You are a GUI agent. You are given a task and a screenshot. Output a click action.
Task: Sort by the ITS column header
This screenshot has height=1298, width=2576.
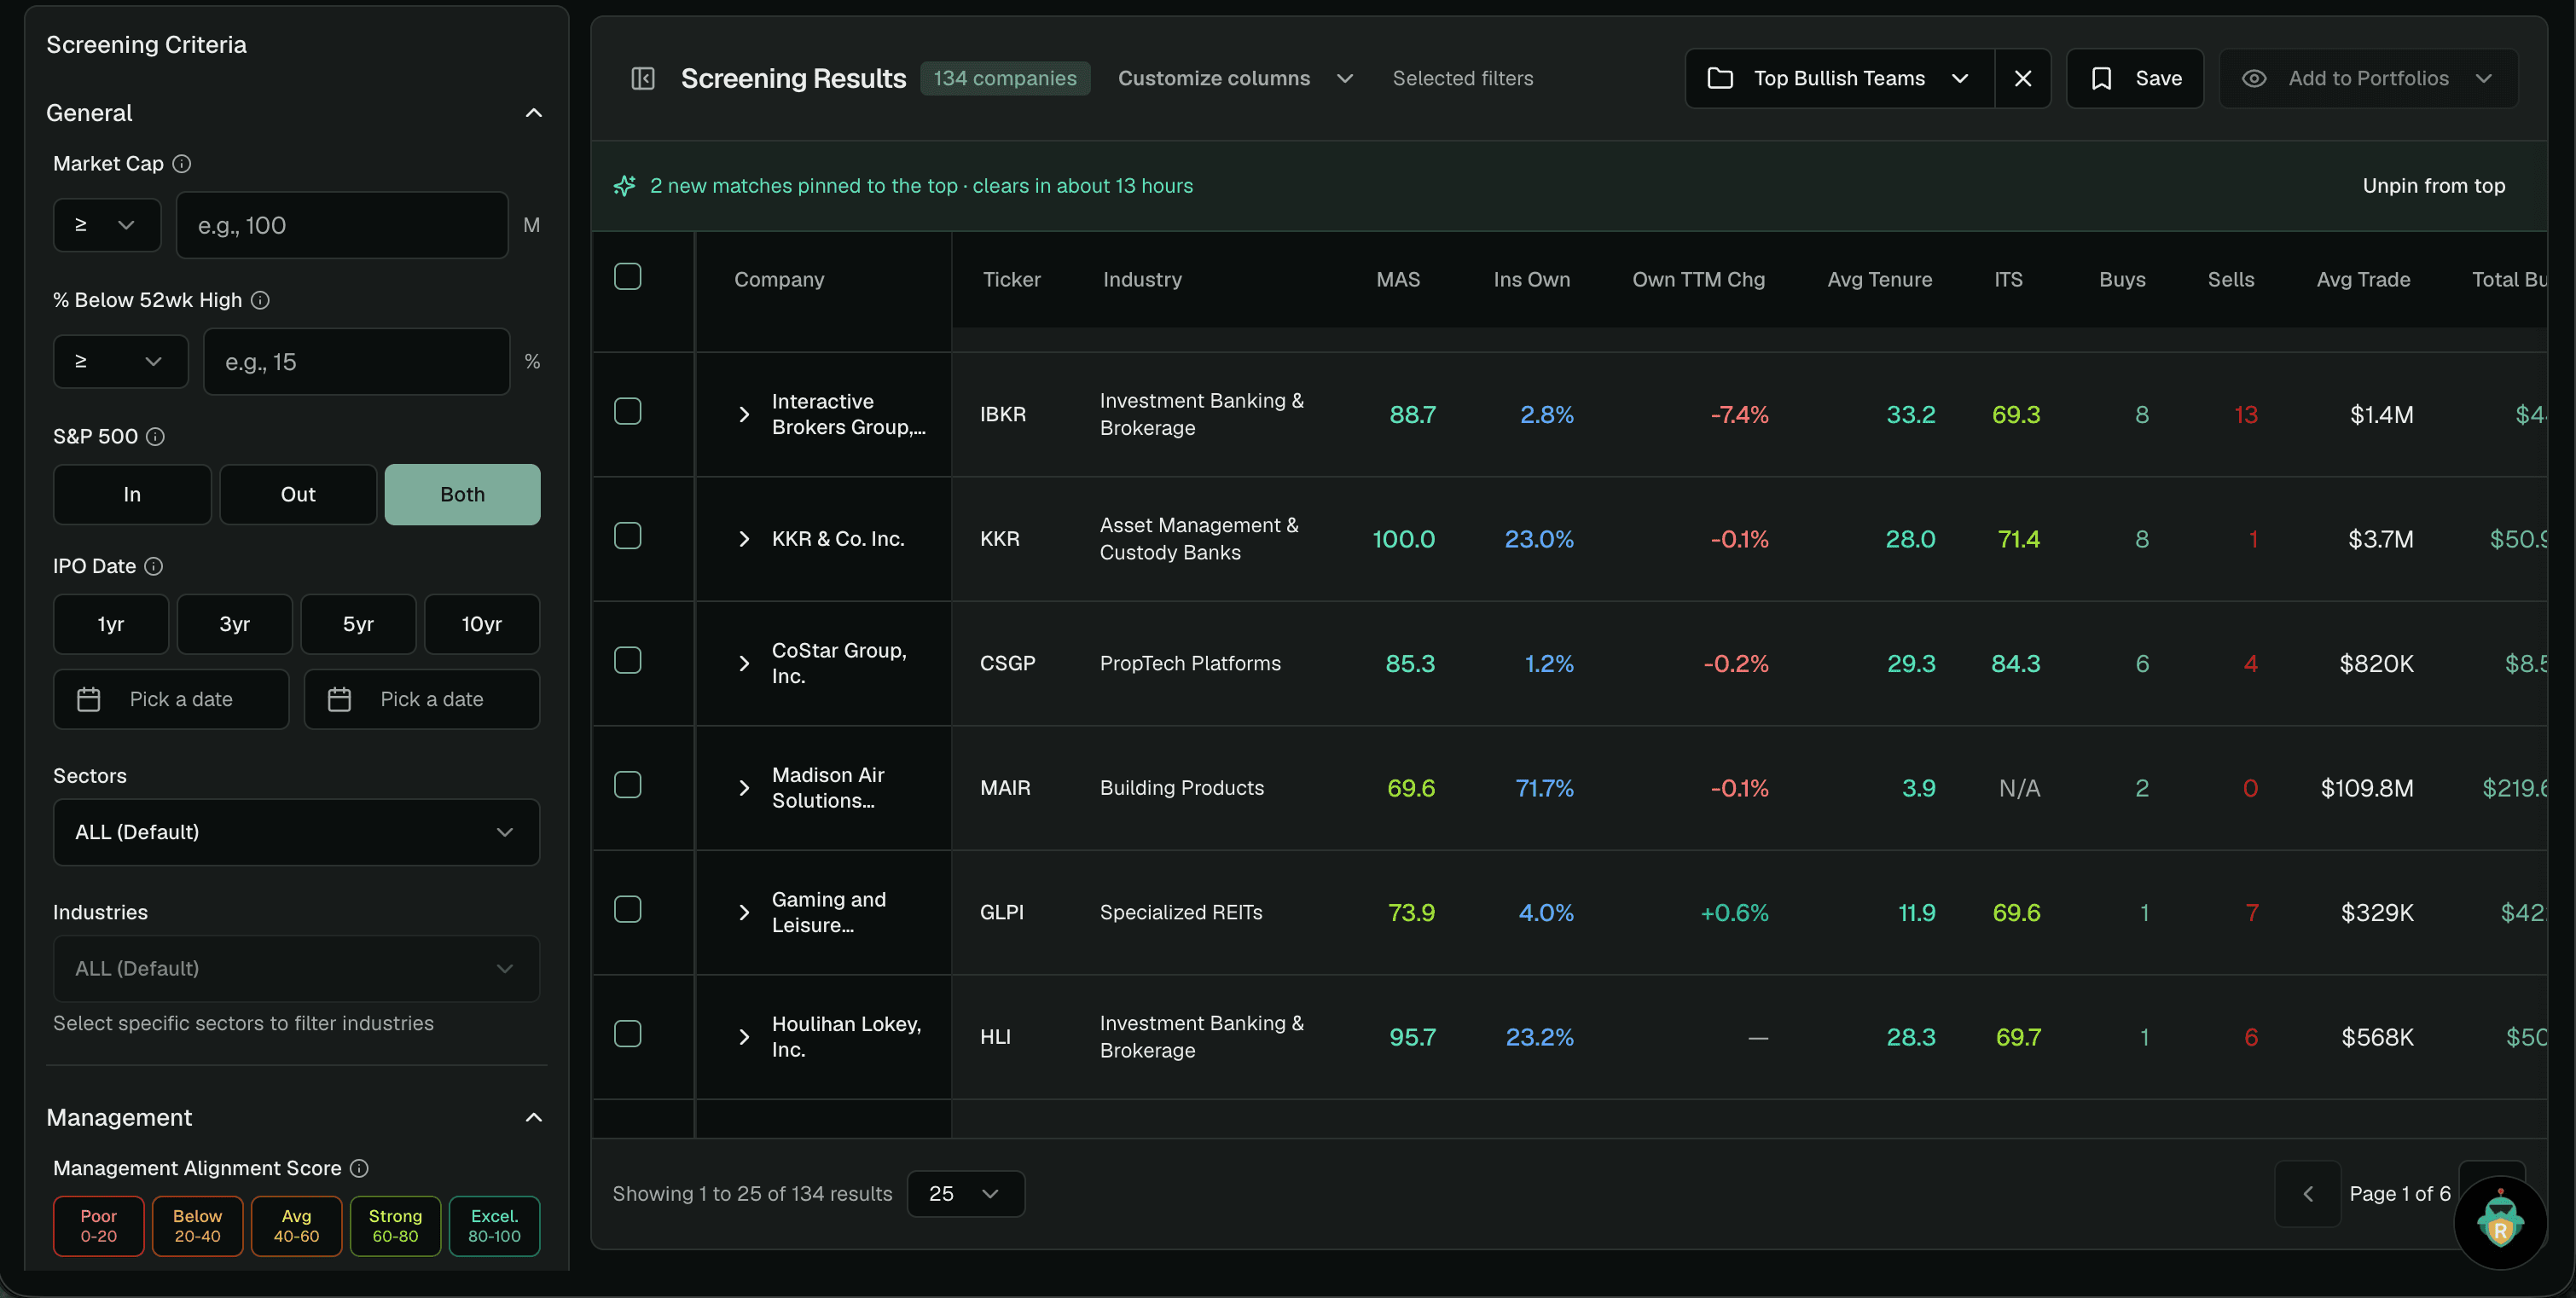click(x=2008, y=280)
